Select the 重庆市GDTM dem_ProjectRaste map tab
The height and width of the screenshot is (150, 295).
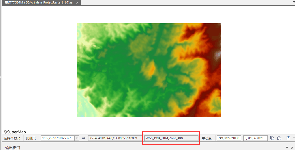(39, 3)
